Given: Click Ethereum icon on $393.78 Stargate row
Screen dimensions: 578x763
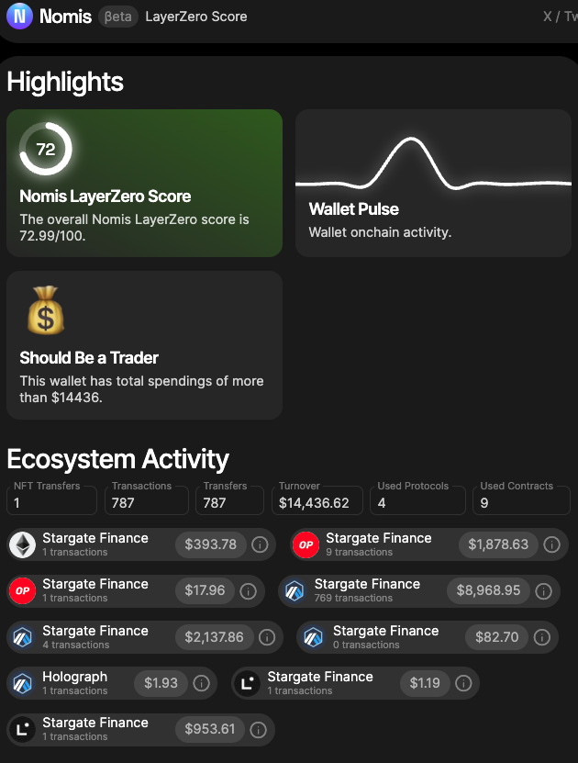Looking at the screenshot, I should (x=23, y=544).
